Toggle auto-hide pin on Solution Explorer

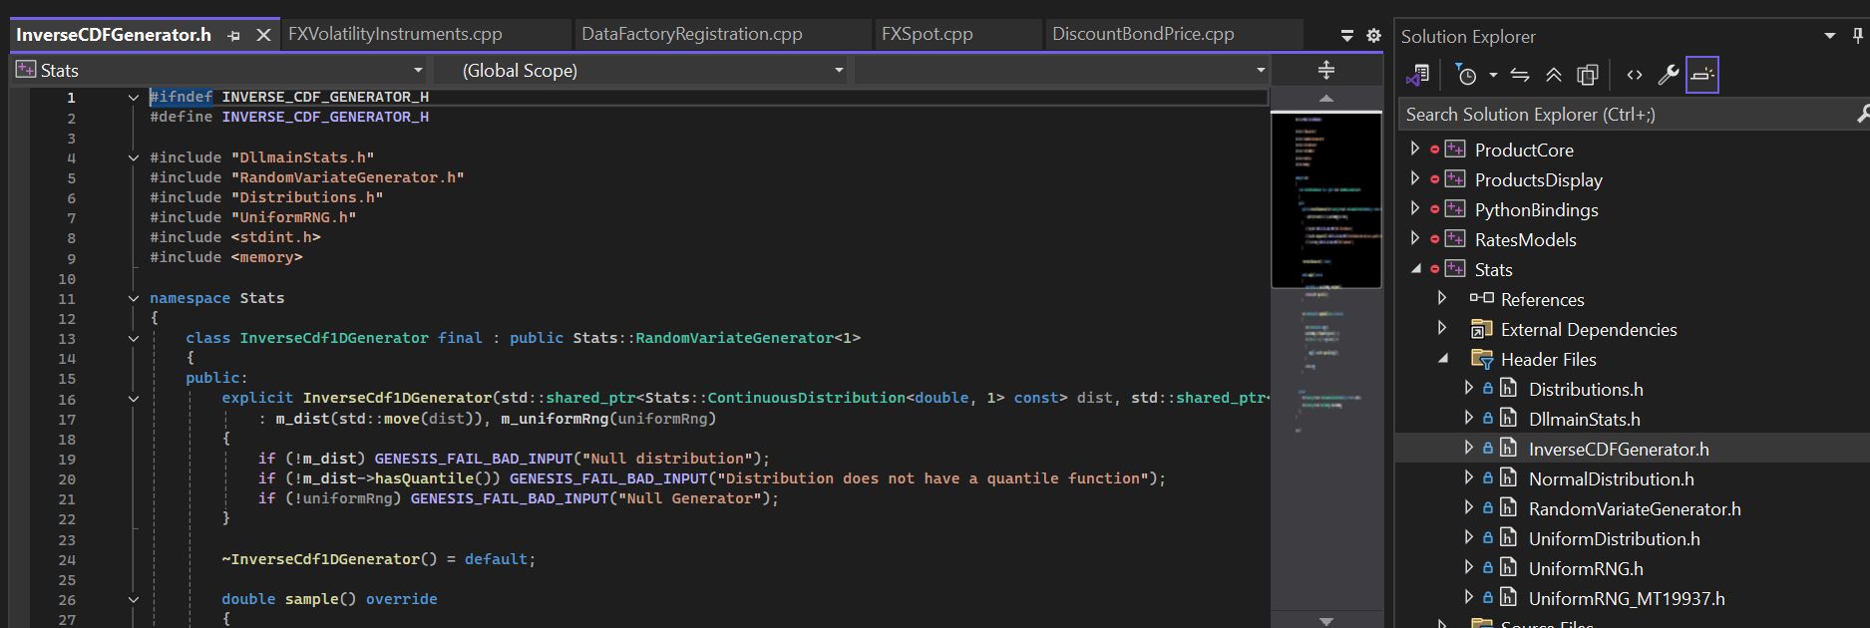(1857, 36)
